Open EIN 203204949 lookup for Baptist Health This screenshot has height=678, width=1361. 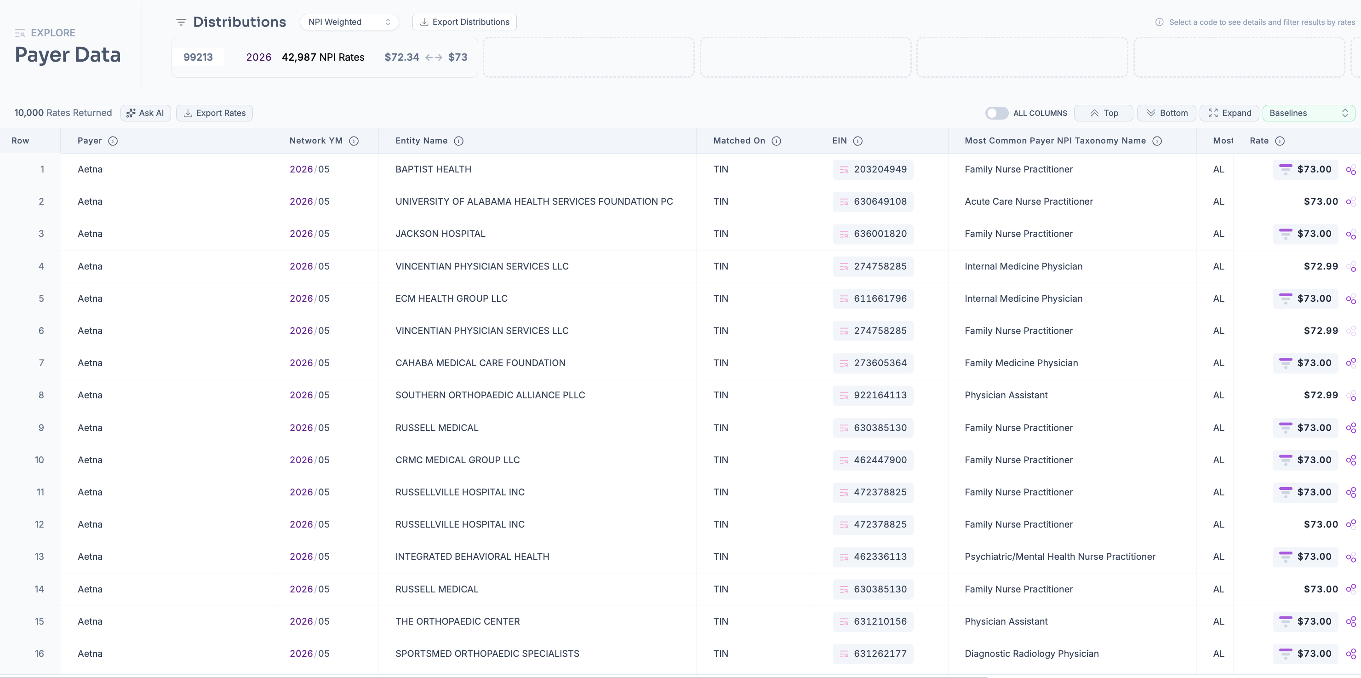[x=873, y=170]
